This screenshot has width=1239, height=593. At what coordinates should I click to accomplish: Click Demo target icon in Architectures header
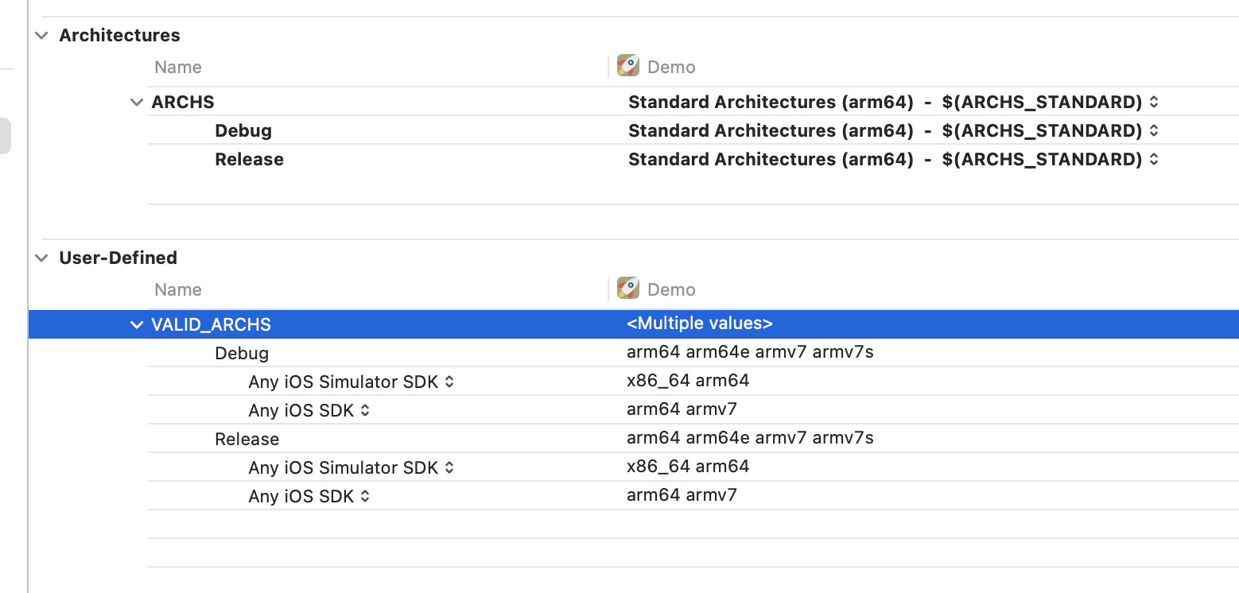[628, 66]
